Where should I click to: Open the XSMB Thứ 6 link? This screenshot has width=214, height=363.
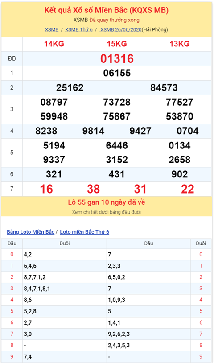pyautogui.click(x=78, y=29)
